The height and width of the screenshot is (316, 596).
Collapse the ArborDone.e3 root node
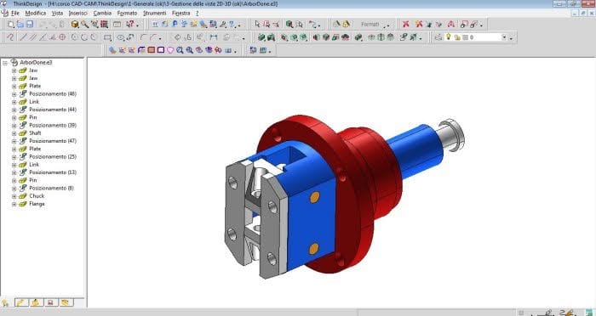(x=5, y=63)
